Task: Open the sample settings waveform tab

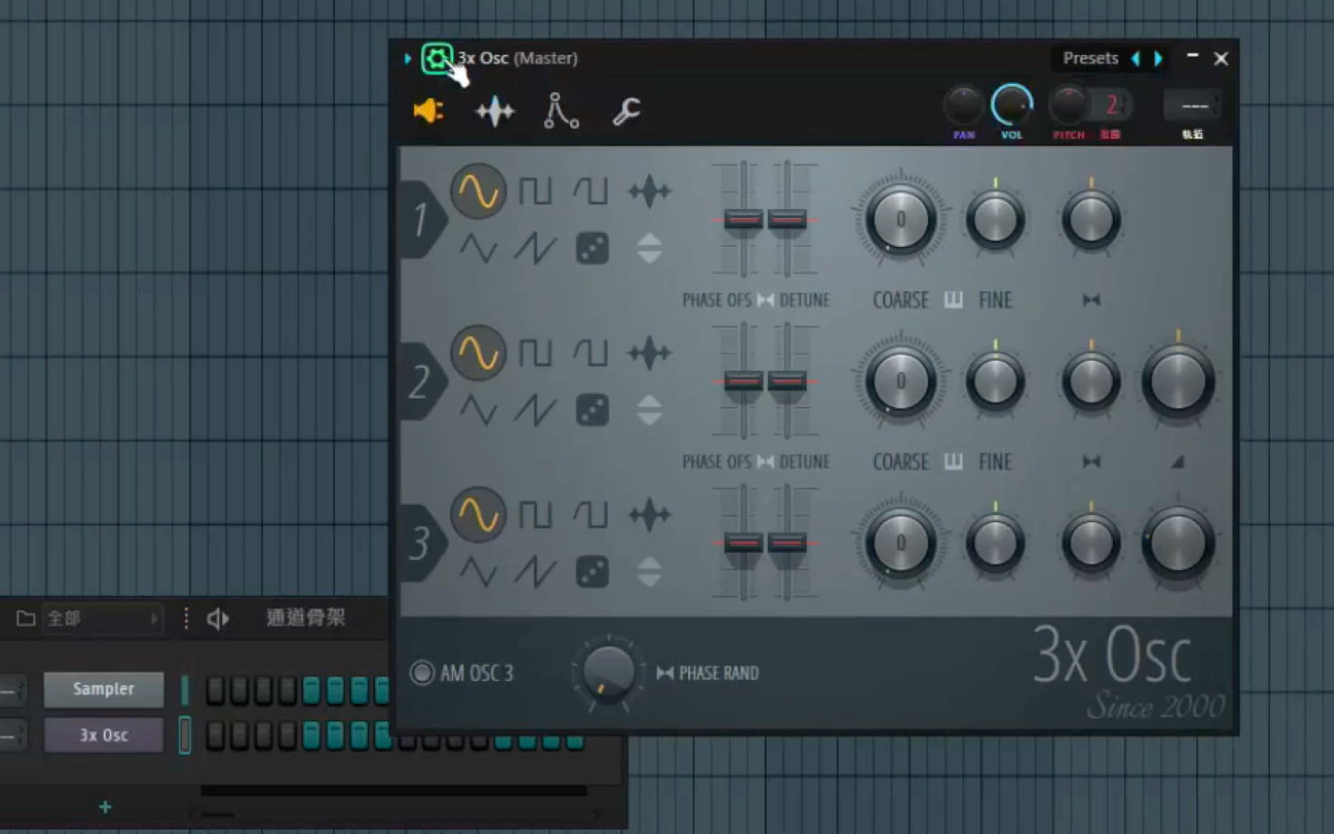Action: [495, 112]
